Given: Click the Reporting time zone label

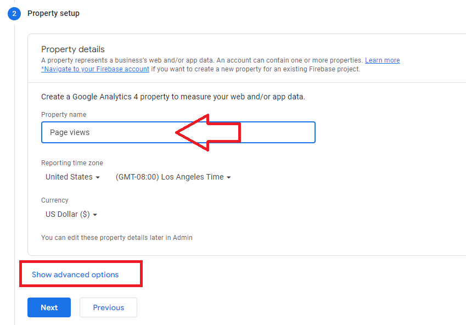Looking at the screenshot, I should click(72, 163).
